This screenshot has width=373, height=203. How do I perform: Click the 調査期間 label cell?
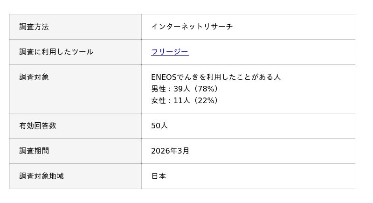pyautogui.click(x=34, y=151)
